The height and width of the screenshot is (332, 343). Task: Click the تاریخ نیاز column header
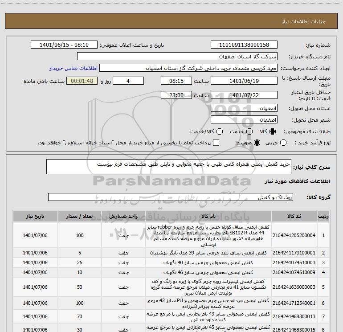pos(35,217)
